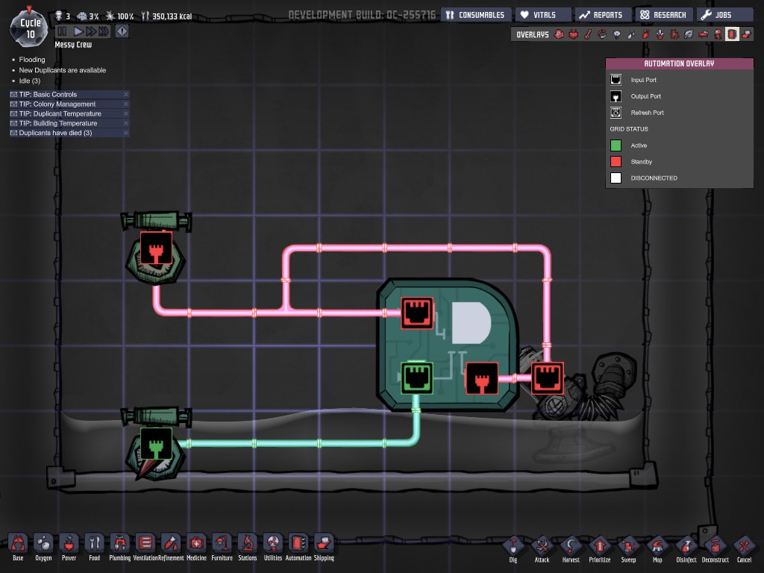This screenshot has height=573, width=764.
Task: Activate the Sweep tool
Action: pyautogui.click(x=629, y=546)
